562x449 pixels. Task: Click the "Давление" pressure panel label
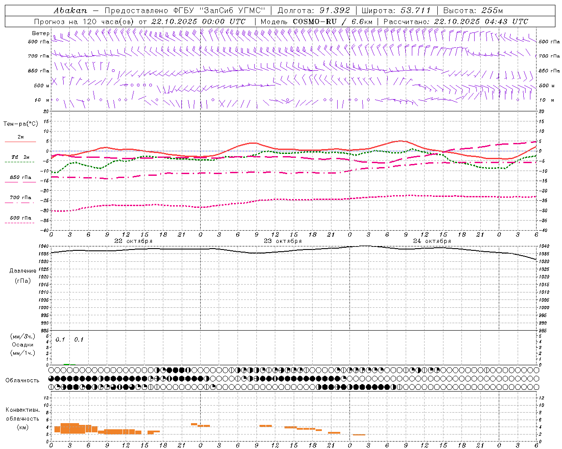(x=23, y=271)
